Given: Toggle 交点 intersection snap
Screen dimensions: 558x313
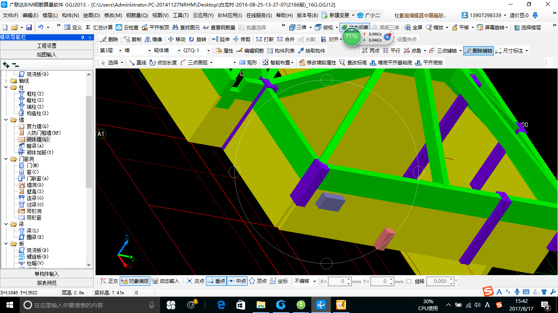Looking at the screenshot, I should pyautogui.click(x=196, y=281).
